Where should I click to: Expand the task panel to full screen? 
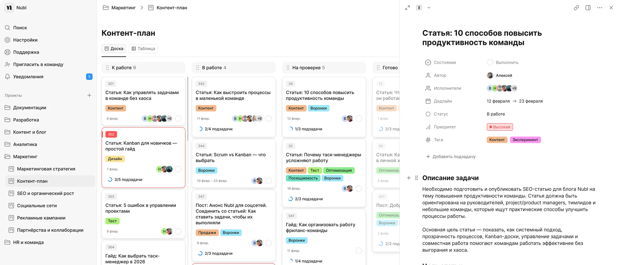click(407, 8)
